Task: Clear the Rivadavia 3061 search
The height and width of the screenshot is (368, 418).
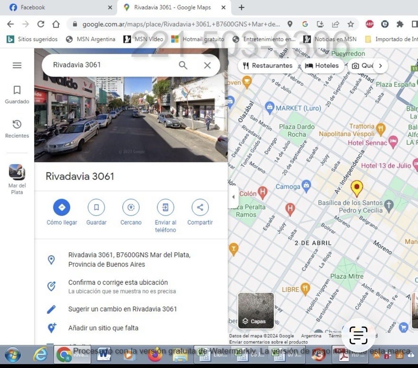Action: pyautogui.click(x=207, y=65)
